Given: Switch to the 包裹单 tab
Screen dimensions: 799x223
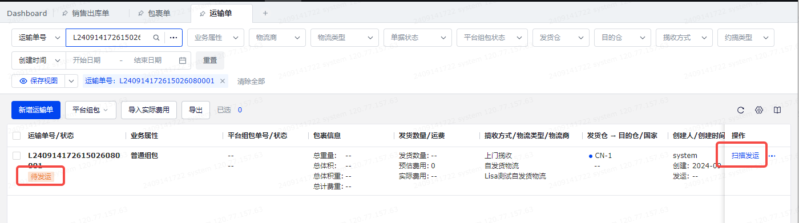Looking at the screenshot, I should pos(159,13).
